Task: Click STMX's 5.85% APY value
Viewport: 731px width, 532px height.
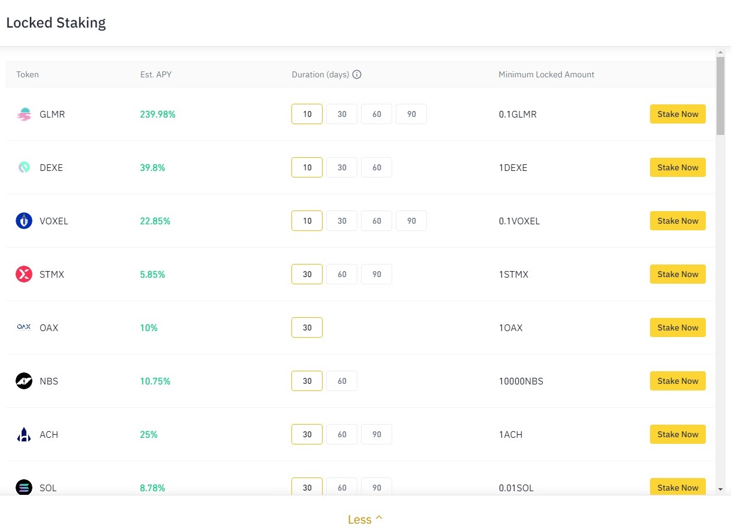Action: [152, 274]
